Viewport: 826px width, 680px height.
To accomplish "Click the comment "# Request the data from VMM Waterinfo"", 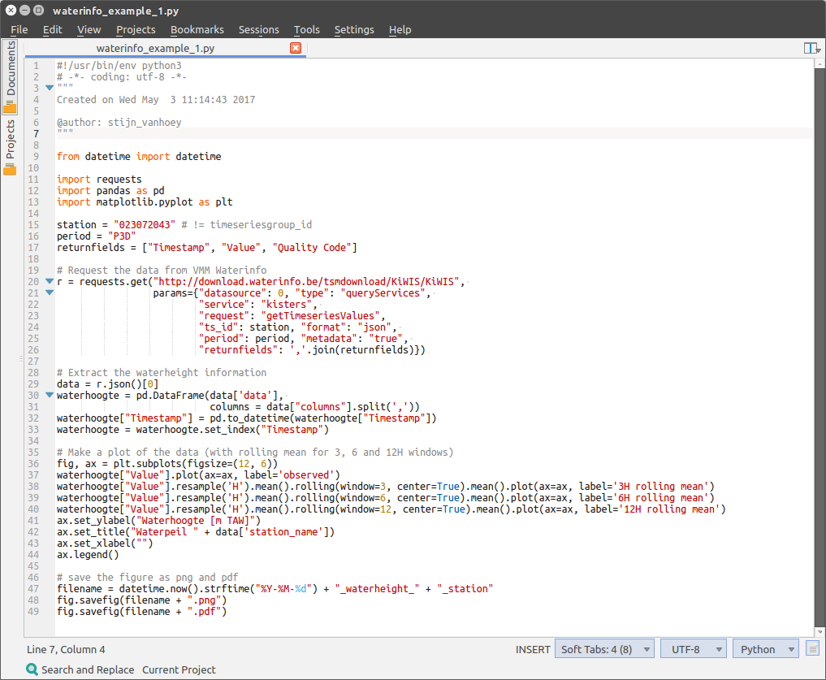I will 162,270.
